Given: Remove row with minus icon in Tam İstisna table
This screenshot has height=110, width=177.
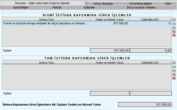Looking at the screenshot, I should coord(174,67).
